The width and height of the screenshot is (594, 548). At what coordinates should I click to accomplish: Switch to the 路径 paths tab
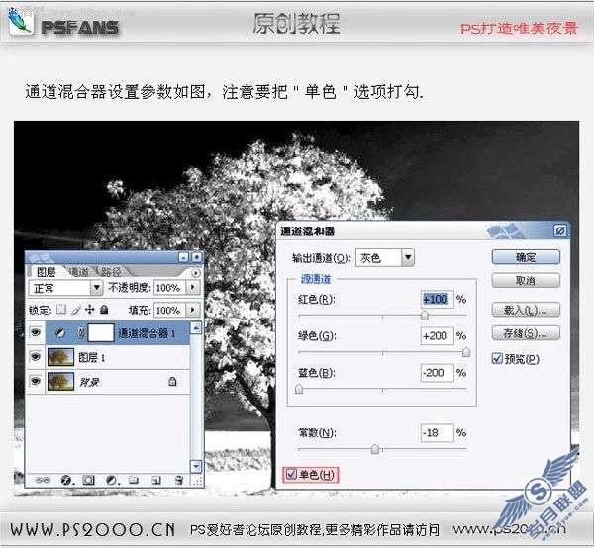point(111,271)
